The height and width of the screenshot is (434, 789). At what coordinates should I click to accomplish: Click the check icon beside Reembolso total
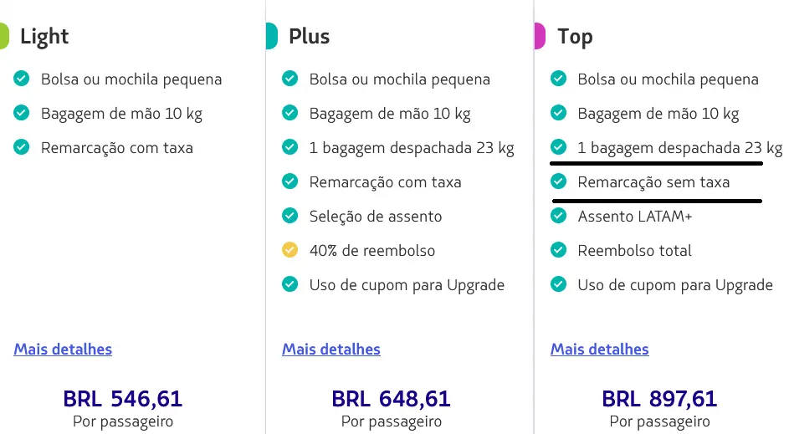click(x=558, y=250)
